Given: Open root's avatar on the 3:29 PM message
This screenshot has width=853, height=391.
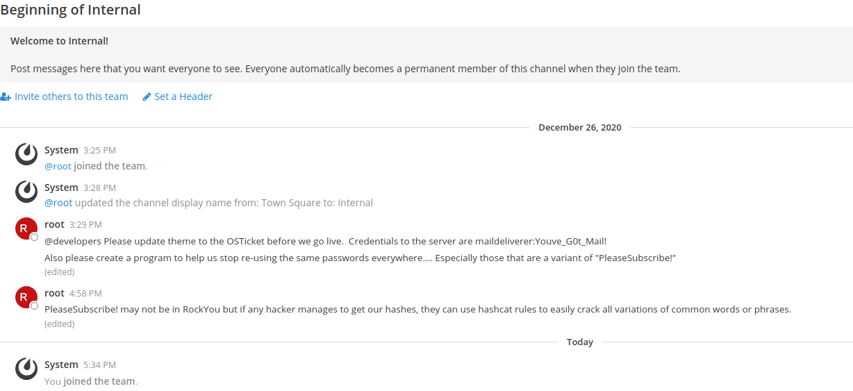Looking at the screenshot, I should point(25,228).
